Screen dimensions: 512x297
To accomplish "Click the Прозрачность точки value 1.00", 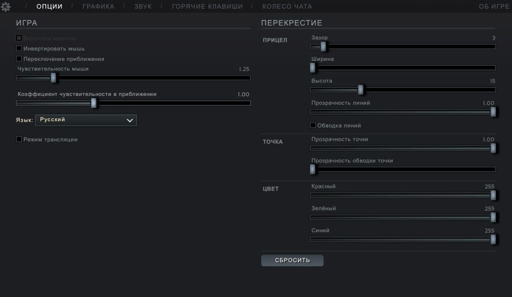I will click(x=489, y=140).
